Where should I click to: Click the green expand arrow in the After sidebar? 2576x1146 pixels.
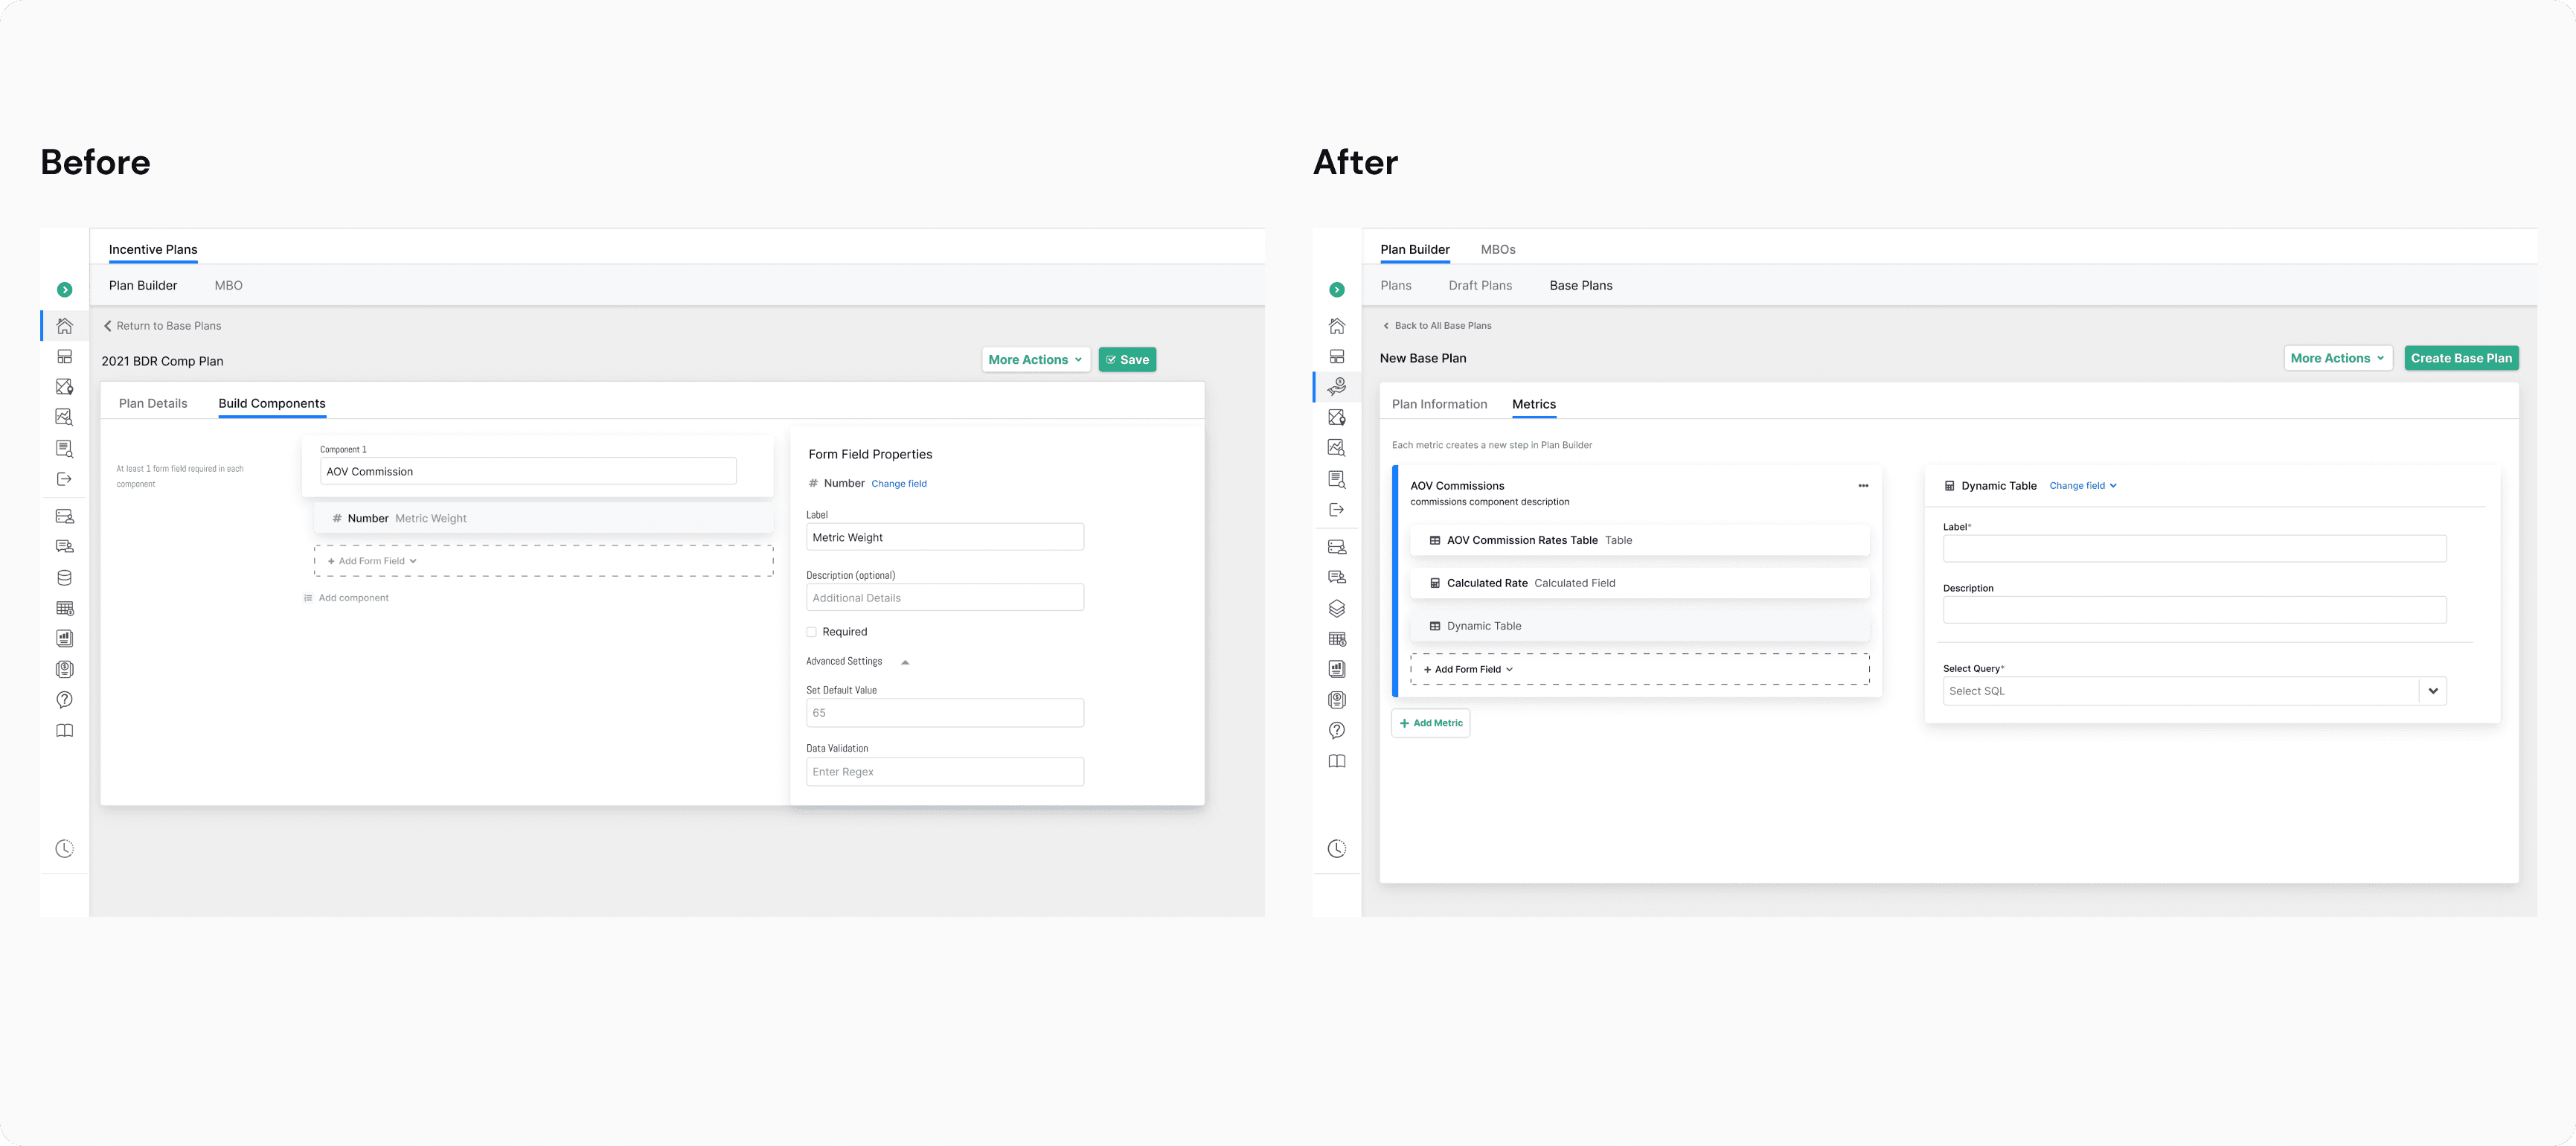(1336, 290)
